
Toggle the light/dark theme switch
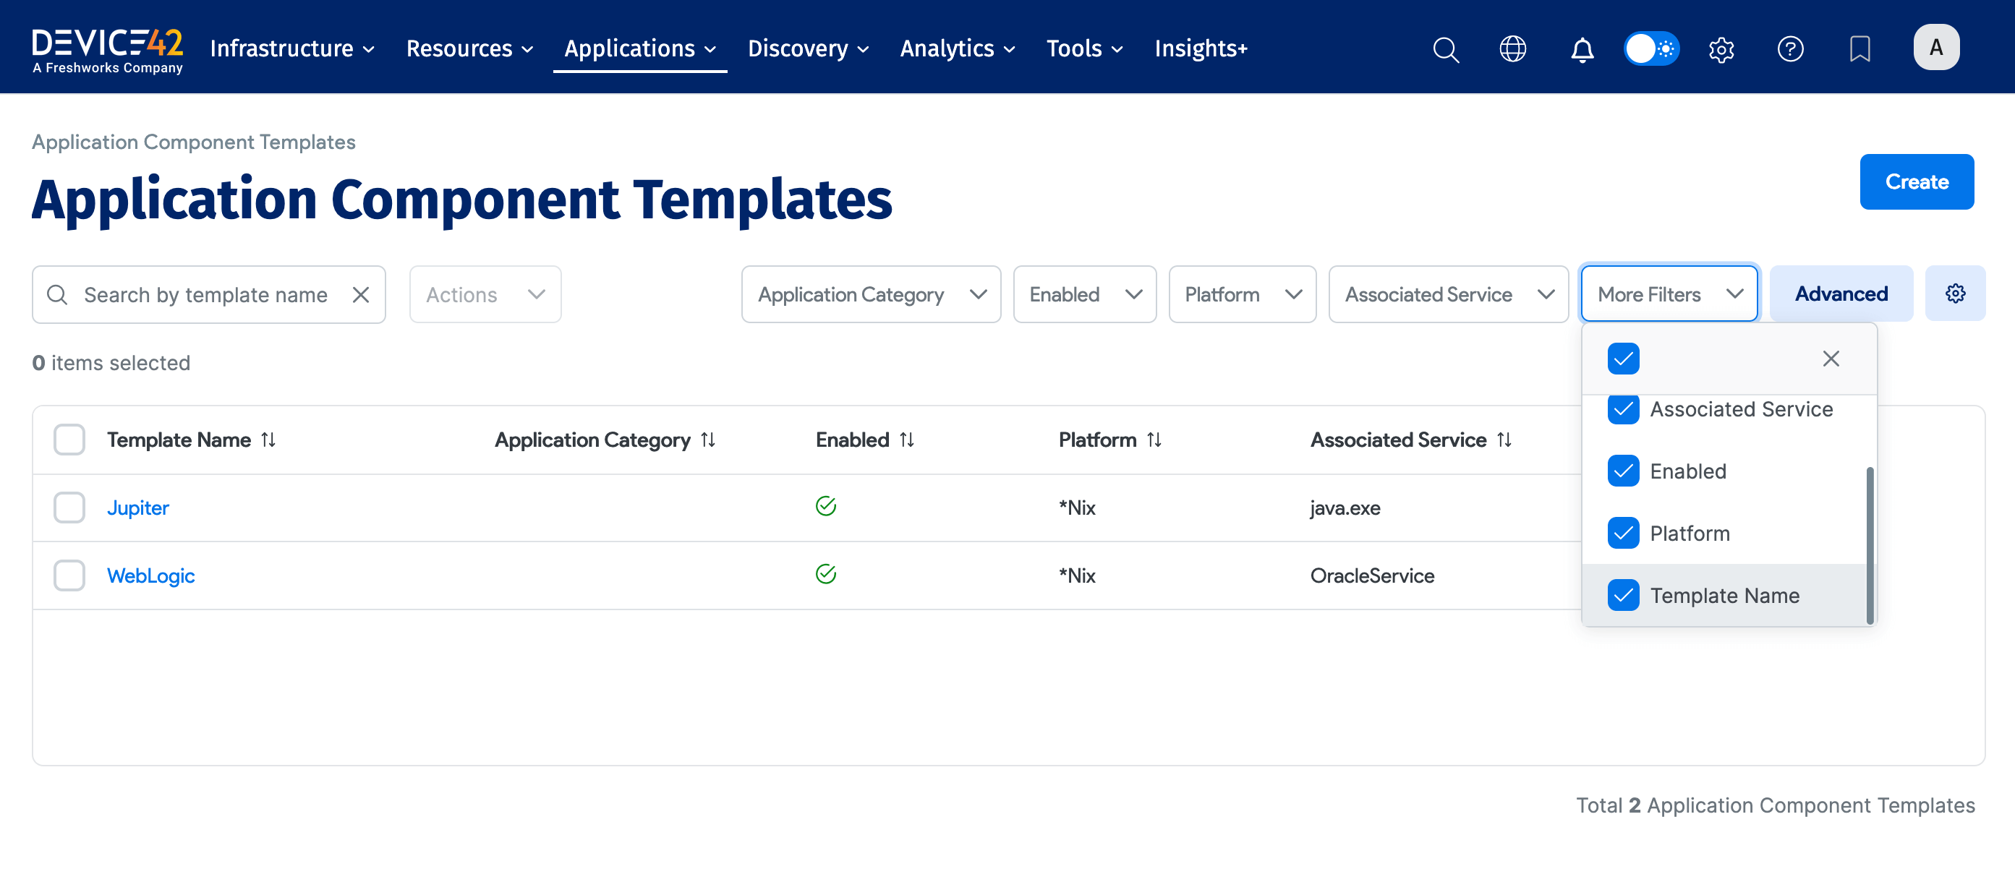(1650, 49)
